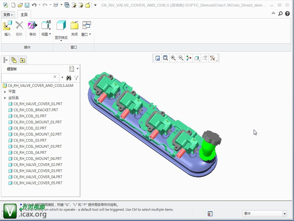Expand the 平面 (planes) tree node
Viewport: 294px width, 221px height.
point(5,92)
